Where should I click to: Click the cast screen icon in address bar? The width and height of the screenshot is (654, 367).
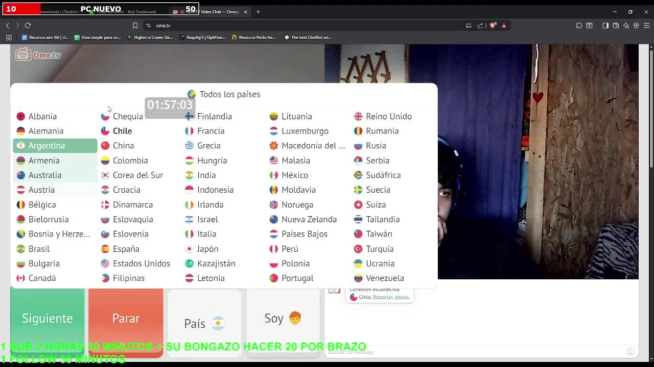pyautogui.click(x=469, y=25)
